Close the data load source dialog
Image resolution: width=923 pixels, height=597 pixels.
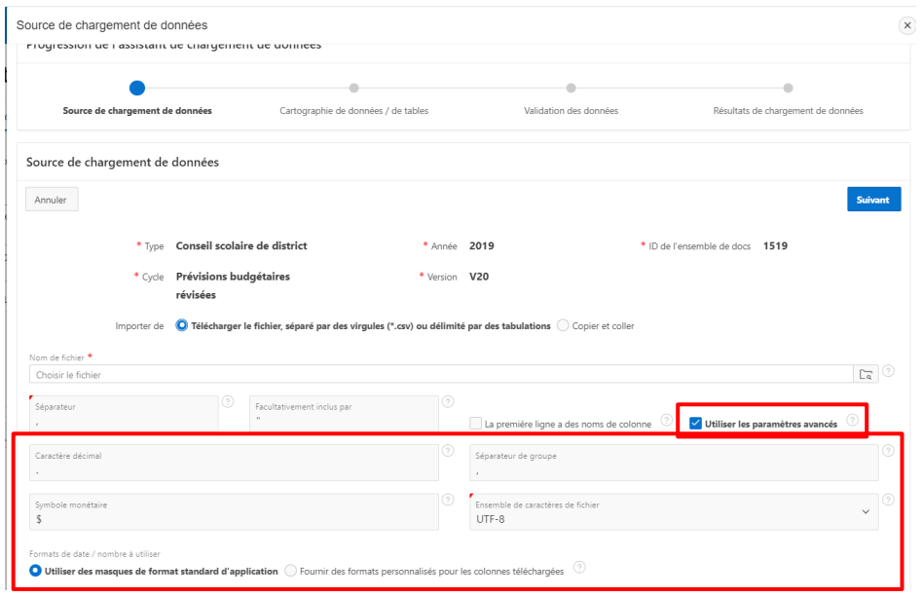point(907,25)
